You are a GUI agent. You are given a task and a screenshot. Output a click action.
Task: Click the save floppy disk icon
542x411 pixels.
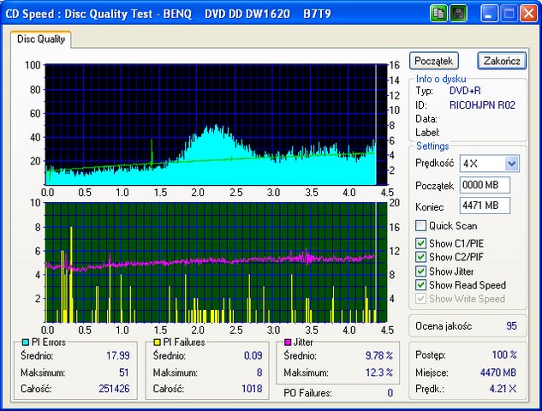[459, 14]
